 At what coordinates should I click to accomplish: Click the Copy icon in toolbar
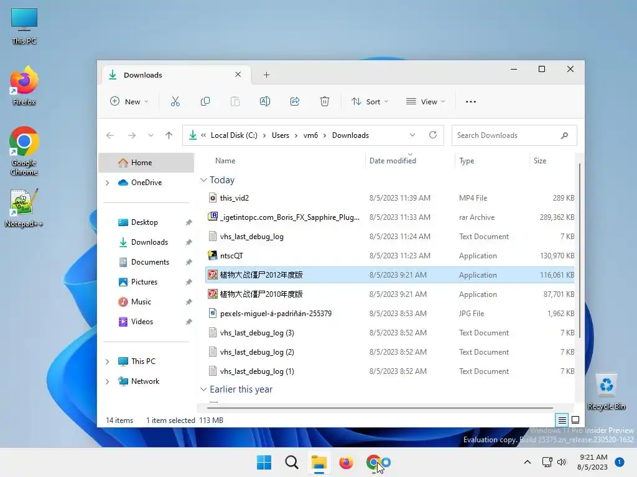tap(205, 101)
